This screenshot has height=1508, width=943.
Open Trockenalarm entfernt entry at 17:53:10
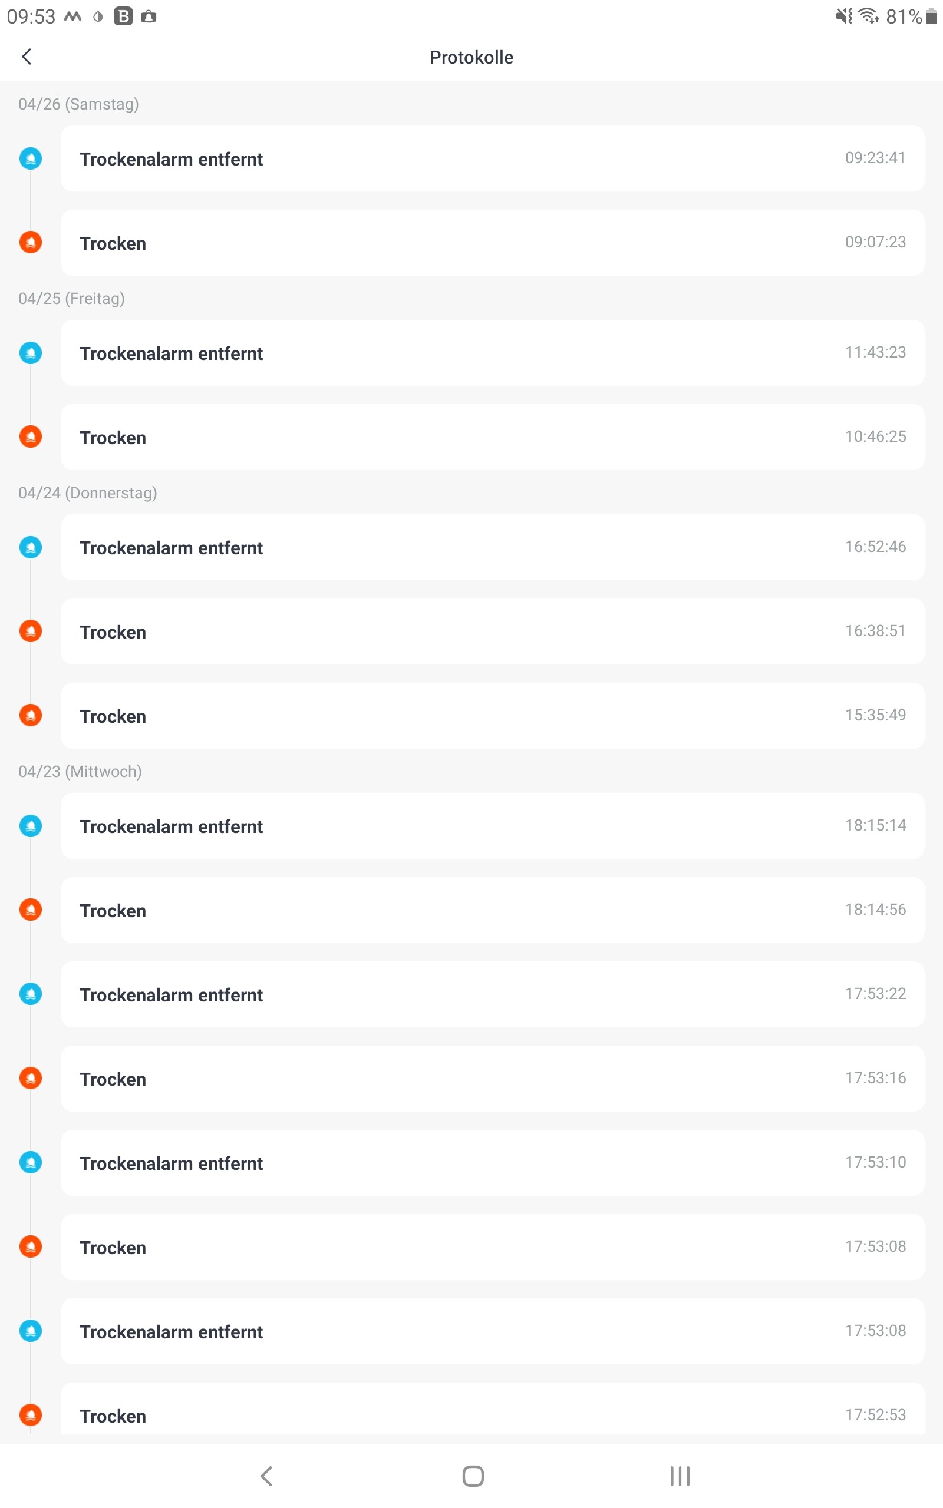493,1162
